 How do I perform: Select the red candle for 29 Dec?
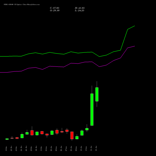pyautogui.click(x=32, y=133)
